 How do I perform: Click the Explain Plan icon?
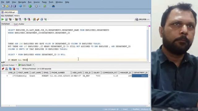coord(10,19)
